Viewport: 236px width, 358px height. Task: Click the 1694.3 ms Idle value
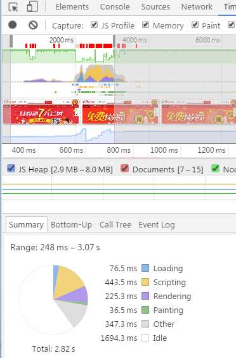coord(119,338)
